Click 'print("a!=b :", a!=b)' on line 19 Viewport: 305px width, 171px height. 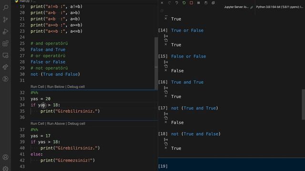coord(56,7)
